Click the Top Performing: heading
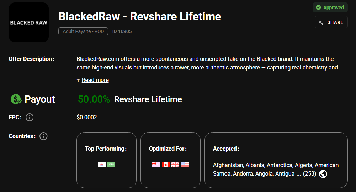The image size is (356, 192). tap(106, 149)
